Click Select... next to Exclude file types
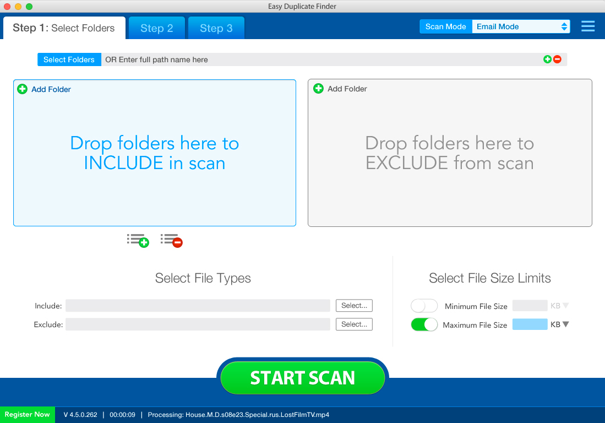Screen dimensions: 605x423 coord(354,324)
